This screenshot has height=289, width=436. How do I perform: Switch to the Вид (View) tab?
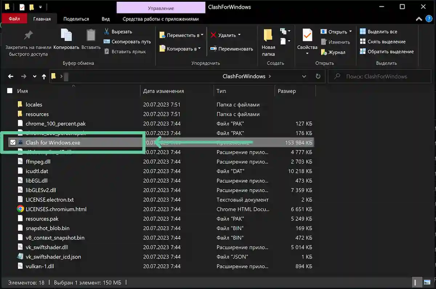pyautogui.click(x=106, y=19)
